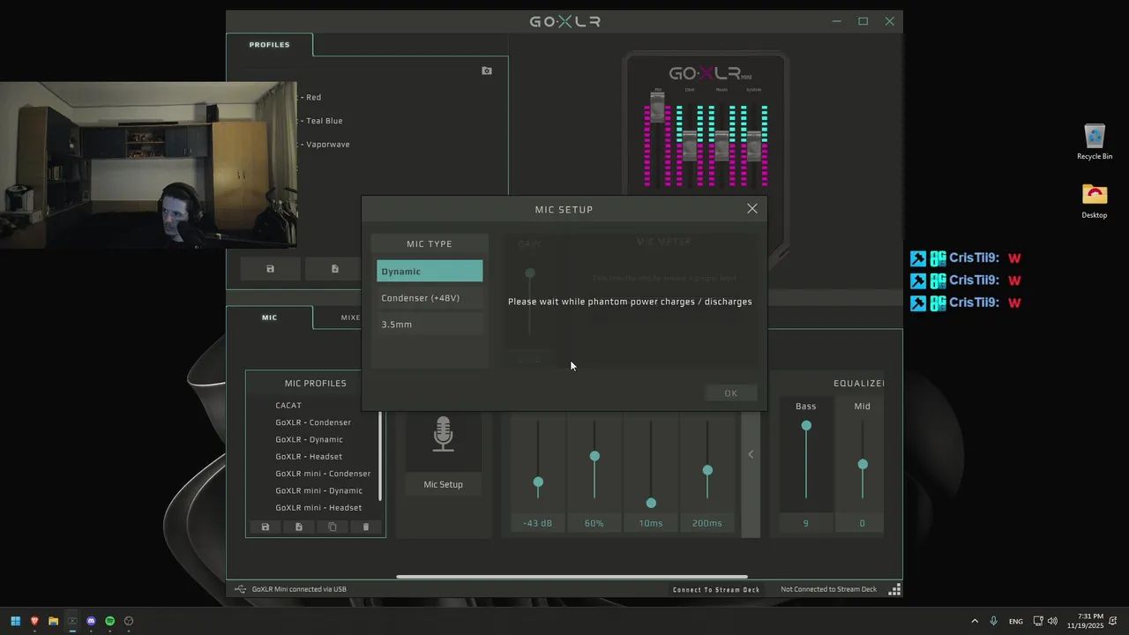Show hidden system tray icons
Image resolution: width=1129 pixels, height=635 pixels.
pos(975,621)
